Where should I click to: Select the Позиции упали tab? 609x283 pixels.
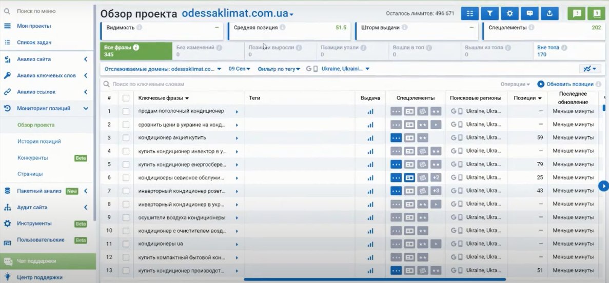(x=352, y=51)
